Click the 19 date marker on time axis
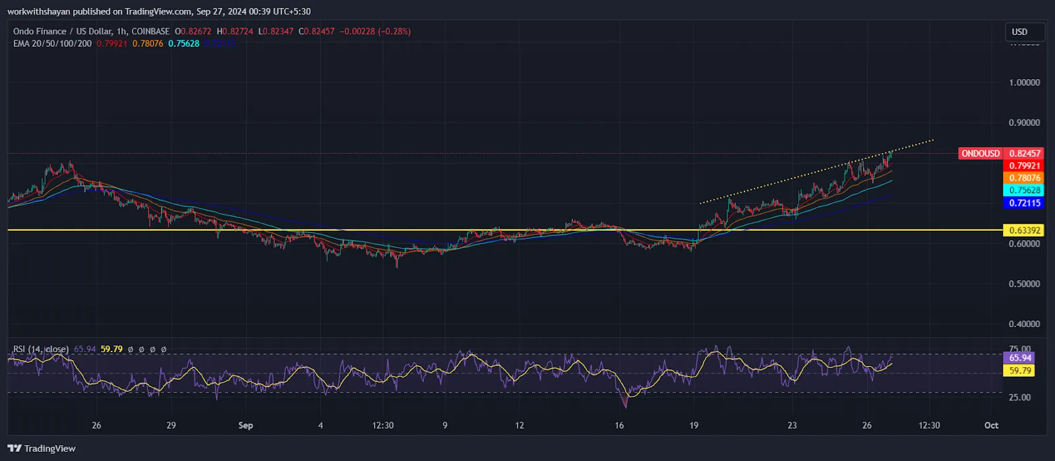This screenshot has height=461, width=1055. 694,425
